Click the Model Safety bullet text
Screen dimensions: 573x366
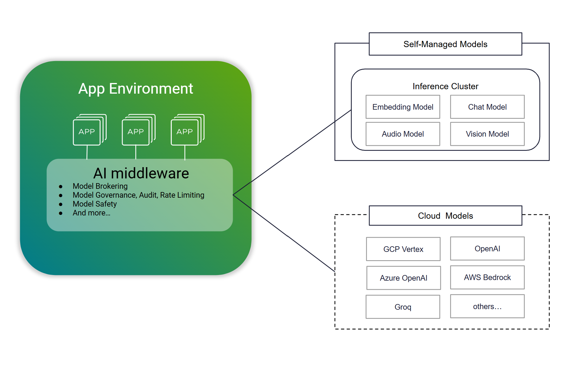coord(95,204)
